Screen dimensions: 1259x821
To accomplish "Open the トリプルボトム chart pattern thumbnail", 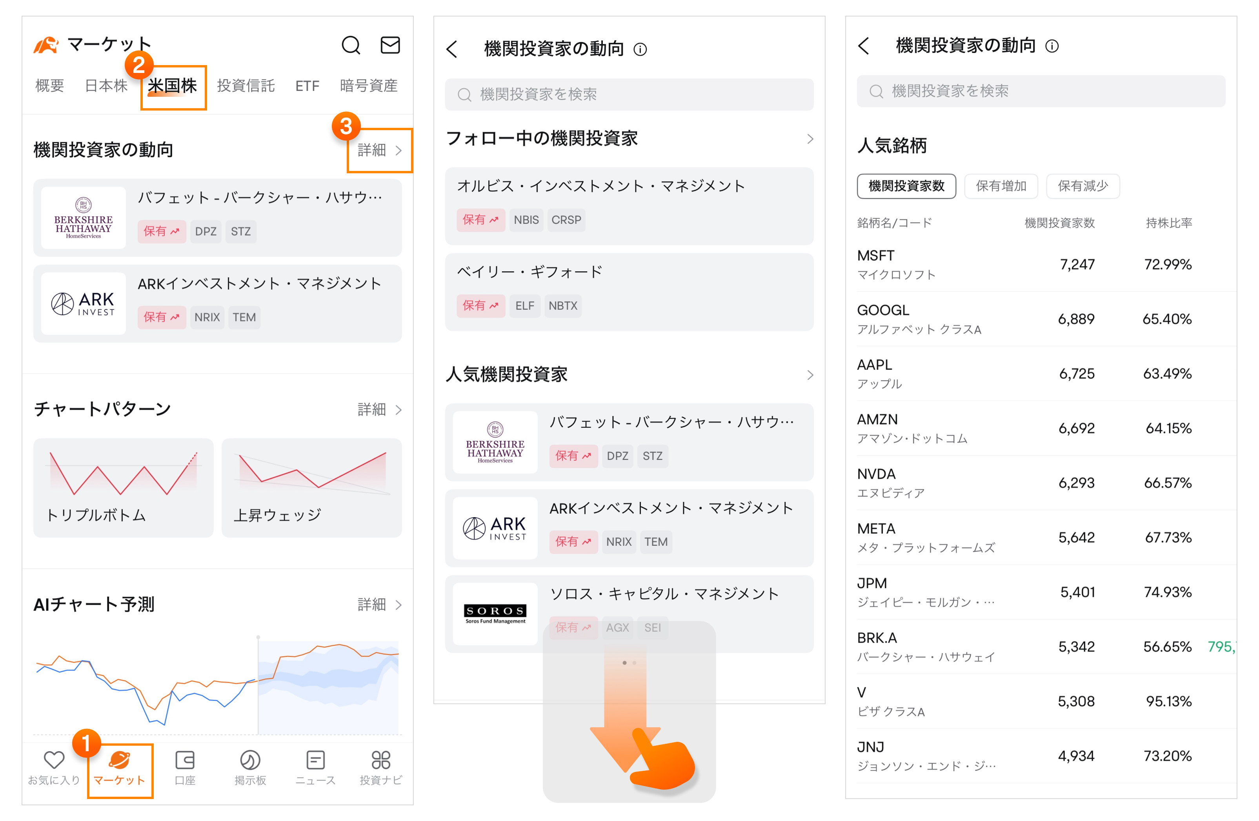I will coord(123,487).
